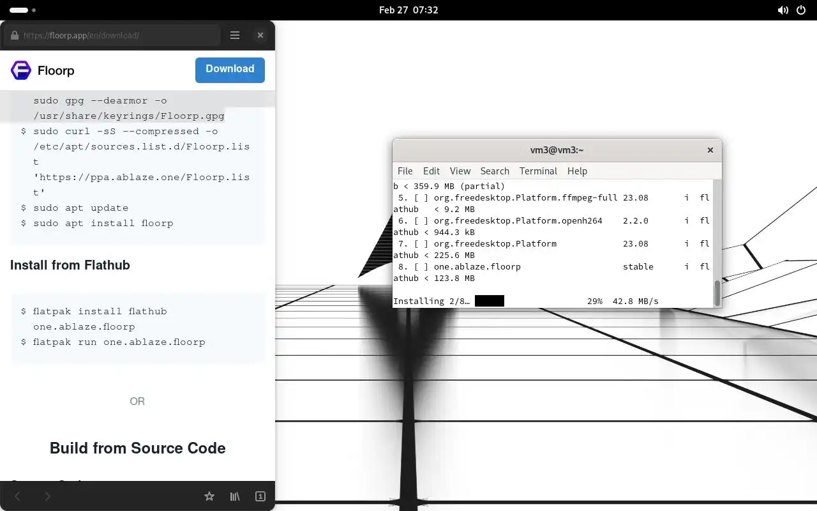The height and width of the screenshot is (511, 817).
Task: Open the View menu in terminal
Action: (x=460, y=171)
